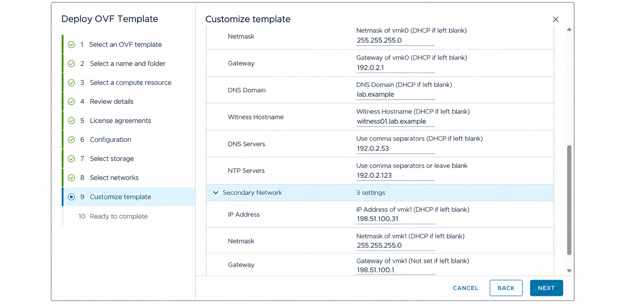Click the scrollbar up arrow
Image resolution: width=625 pixels, height=304 pixels.
[569, 30]
